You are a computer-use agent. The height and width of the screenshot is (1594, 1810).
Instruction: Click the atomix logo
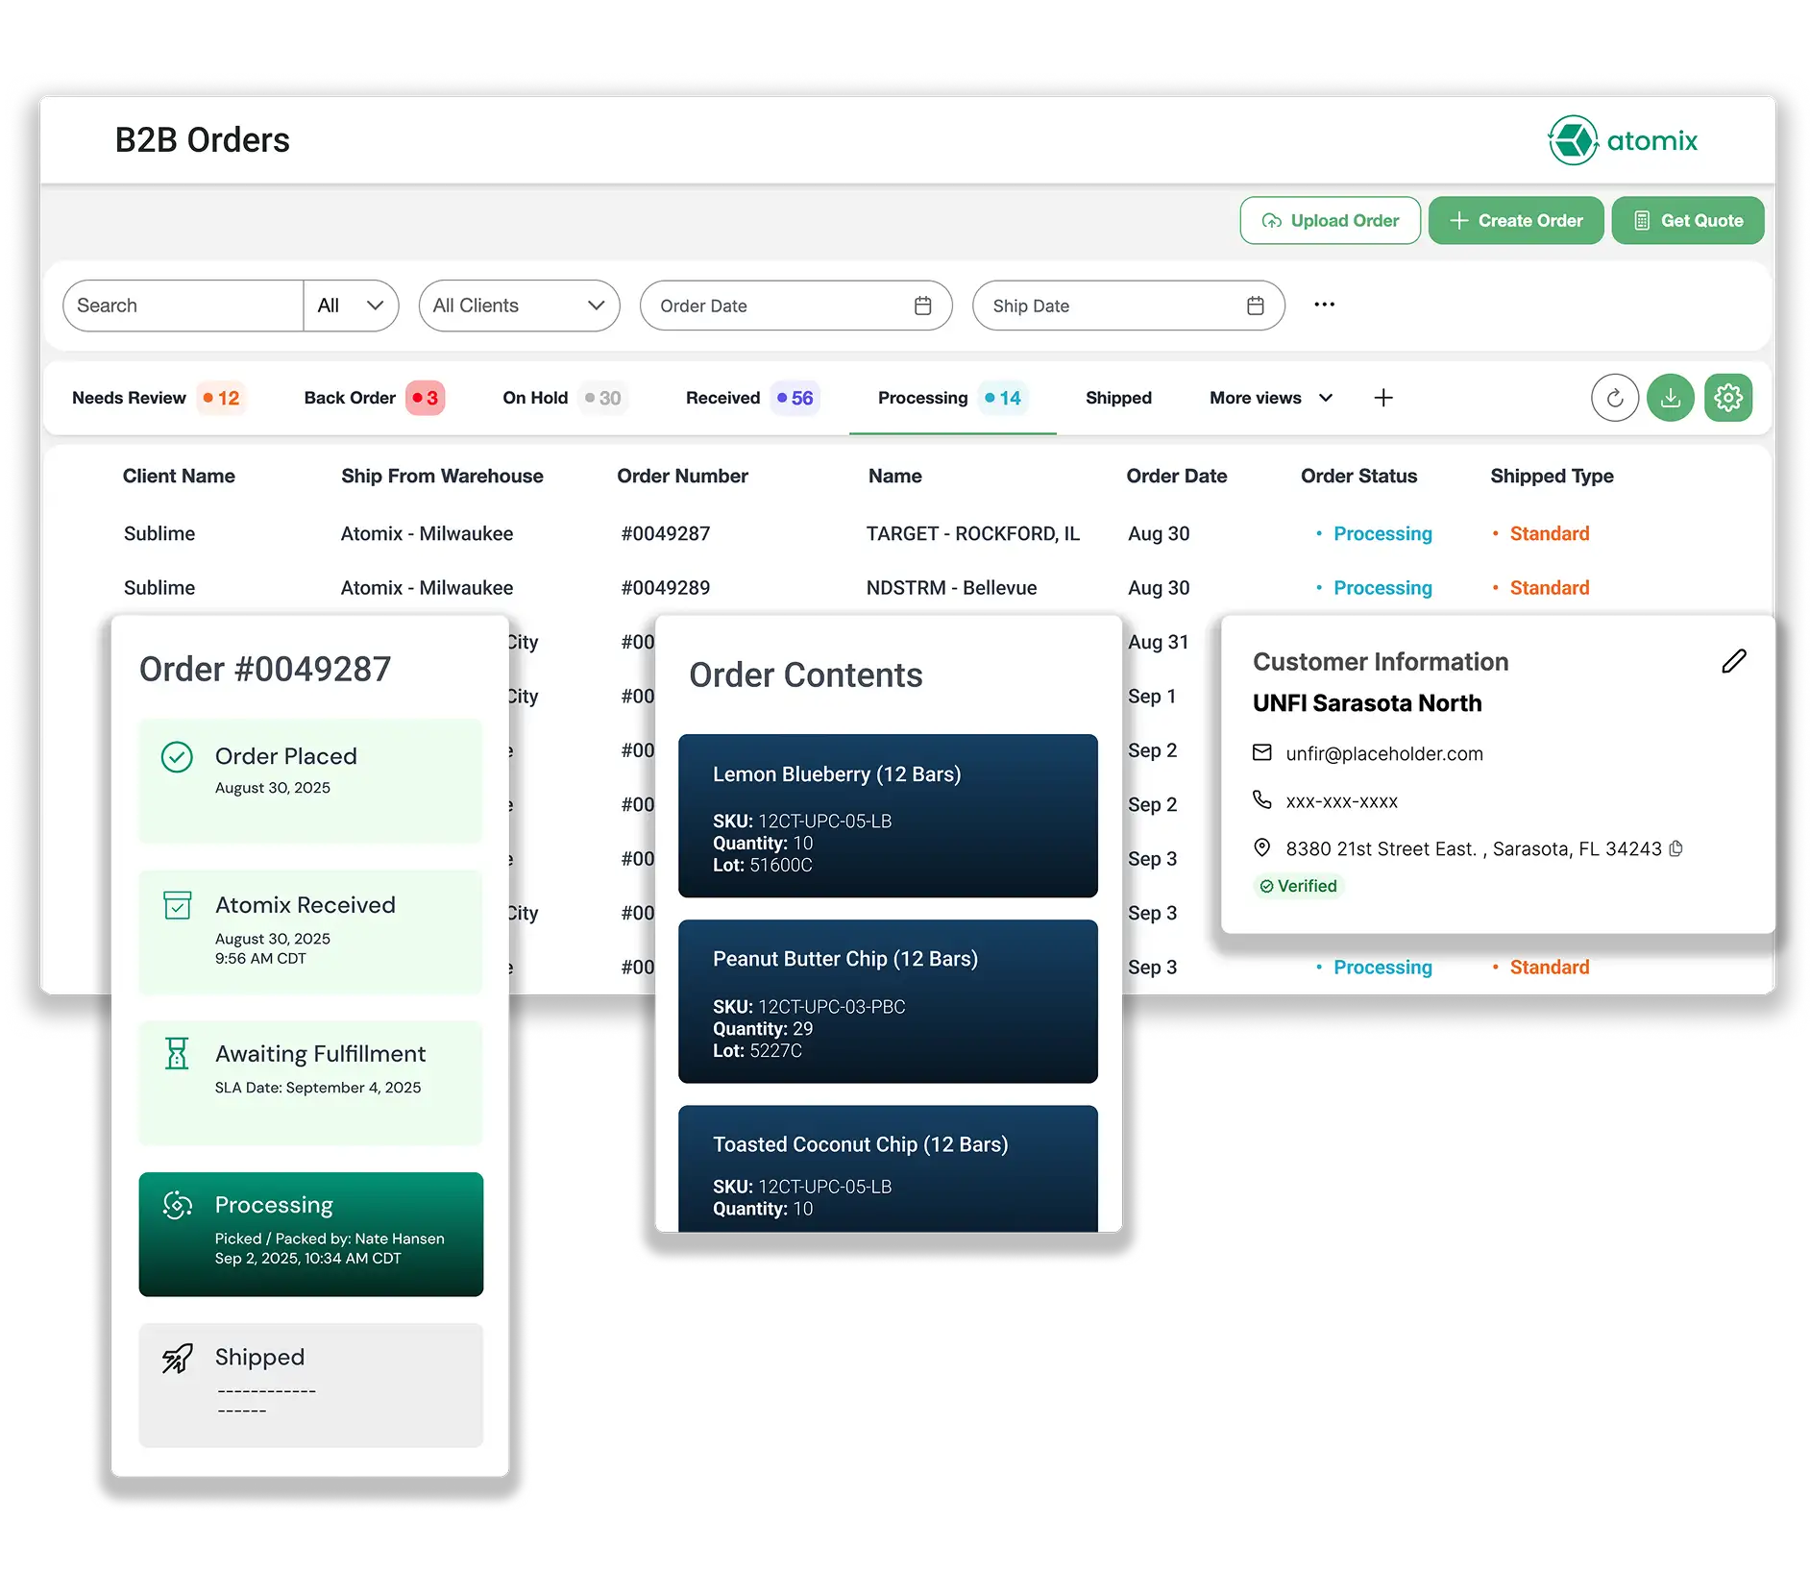pyautogui.click(x=1622, y=140)
